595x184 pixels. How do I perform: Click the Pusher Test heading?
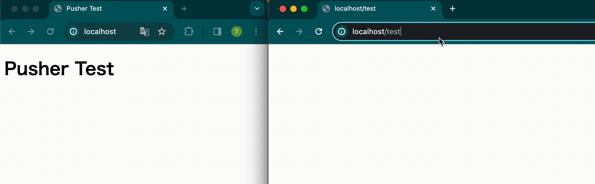tap(59, 69)
